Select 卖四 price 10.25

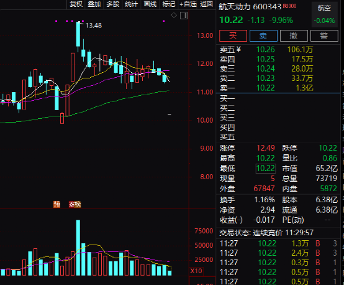[x=266, y=59]
